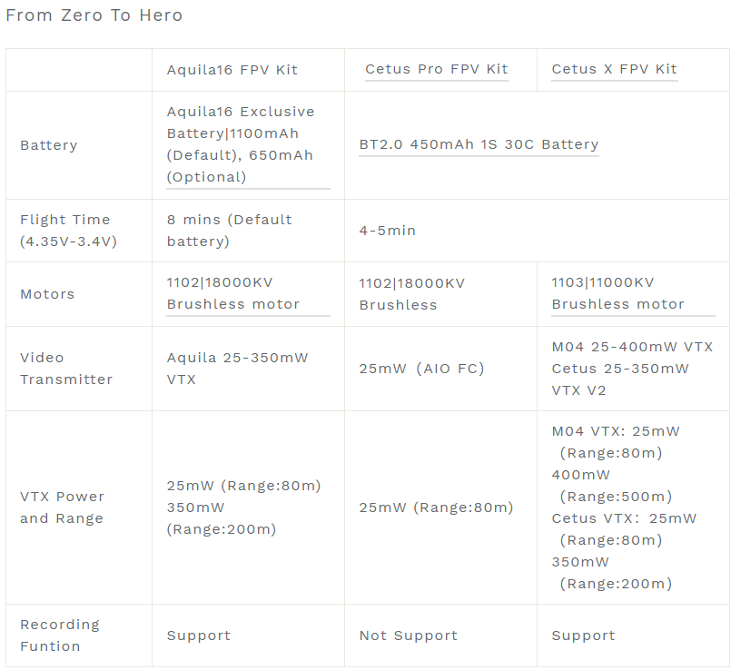
Task: Follow the Aquila16 Exclusive Battery link
Action: pos(241,144)
